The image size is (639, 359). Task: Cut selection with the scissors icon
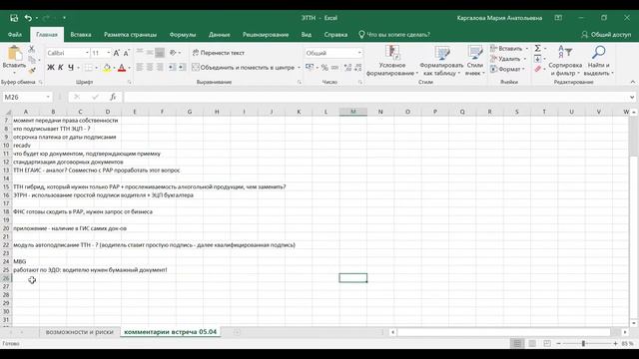pos(32,49)
